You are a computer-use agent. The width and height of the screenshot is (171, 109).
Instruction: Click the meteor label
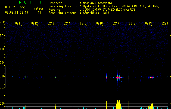click(39, 8)
